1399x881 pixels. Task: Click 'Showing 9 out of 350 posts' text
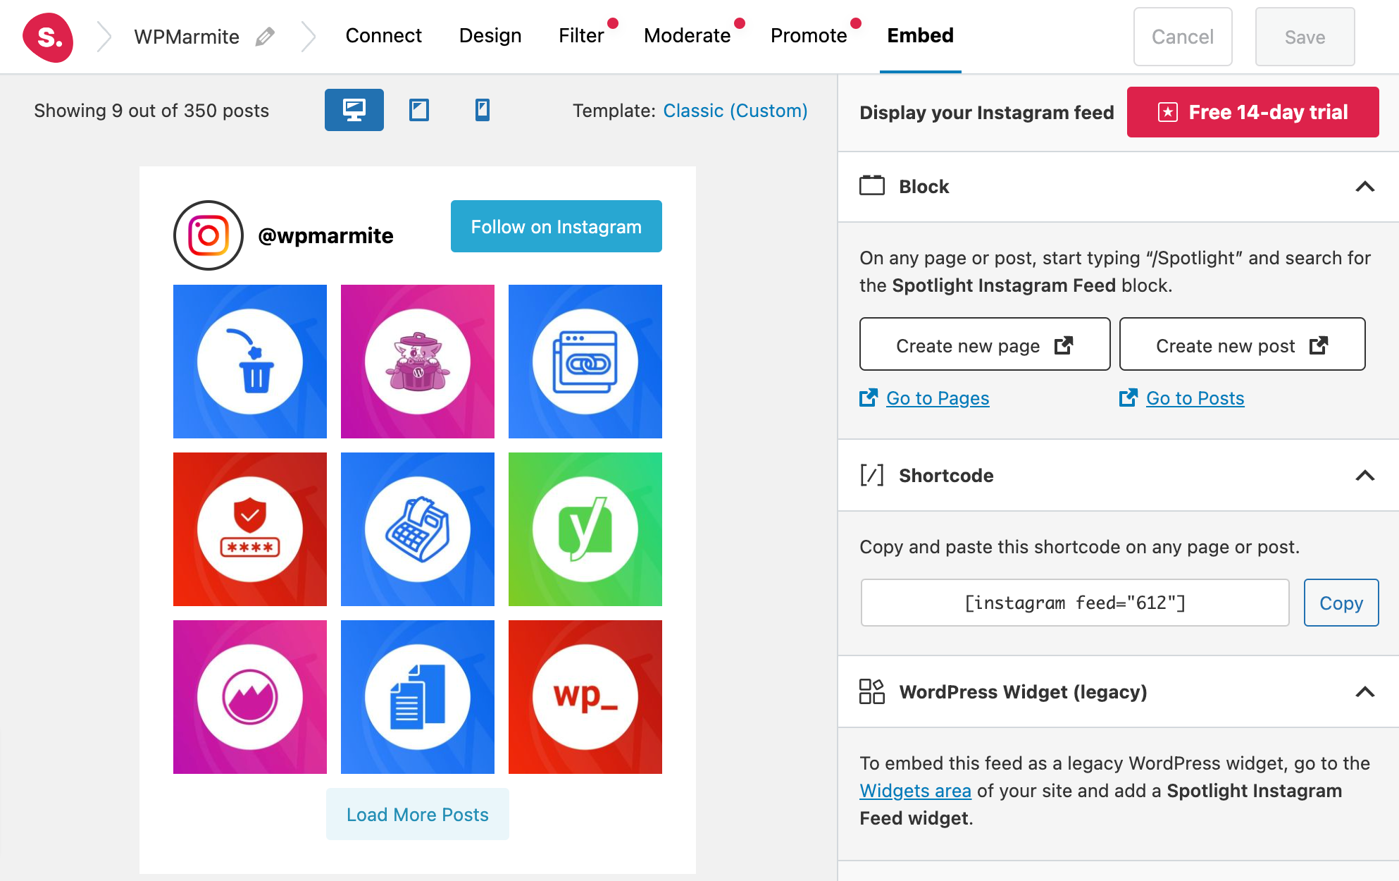(x=151, y=111)
